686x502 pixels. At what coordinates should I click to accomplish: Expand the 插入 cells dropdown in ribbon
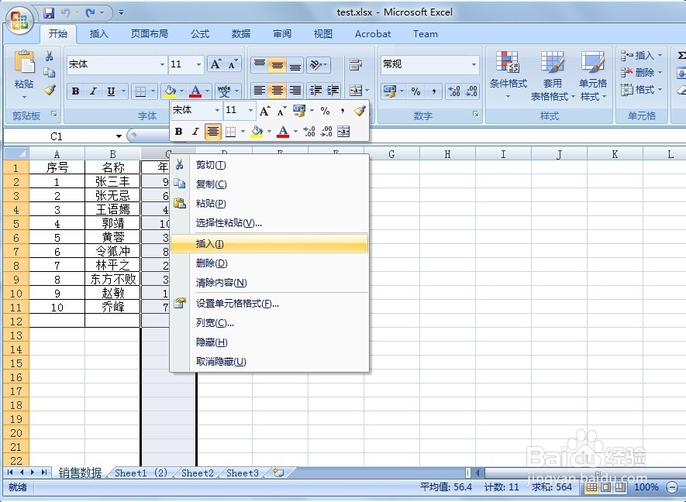click(660, 56)
